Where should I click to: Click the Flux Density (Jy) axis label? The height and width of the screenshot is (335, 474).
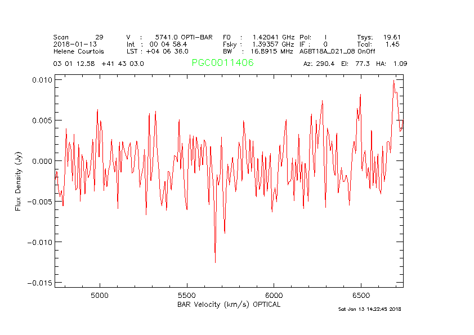(x=19, y=181)
